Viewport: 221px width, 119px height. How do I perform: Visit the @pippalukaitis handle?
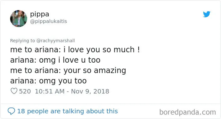(49, 21)
